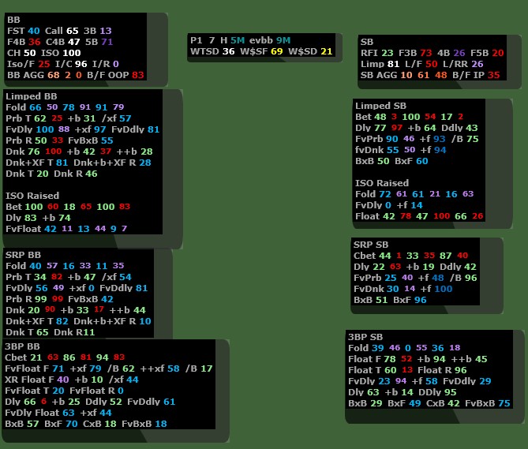The width and height of the screenshot is (528, 449).
Task: Click the SRP SB section heading
Action: pyautogui.click(x=373, y=245)
